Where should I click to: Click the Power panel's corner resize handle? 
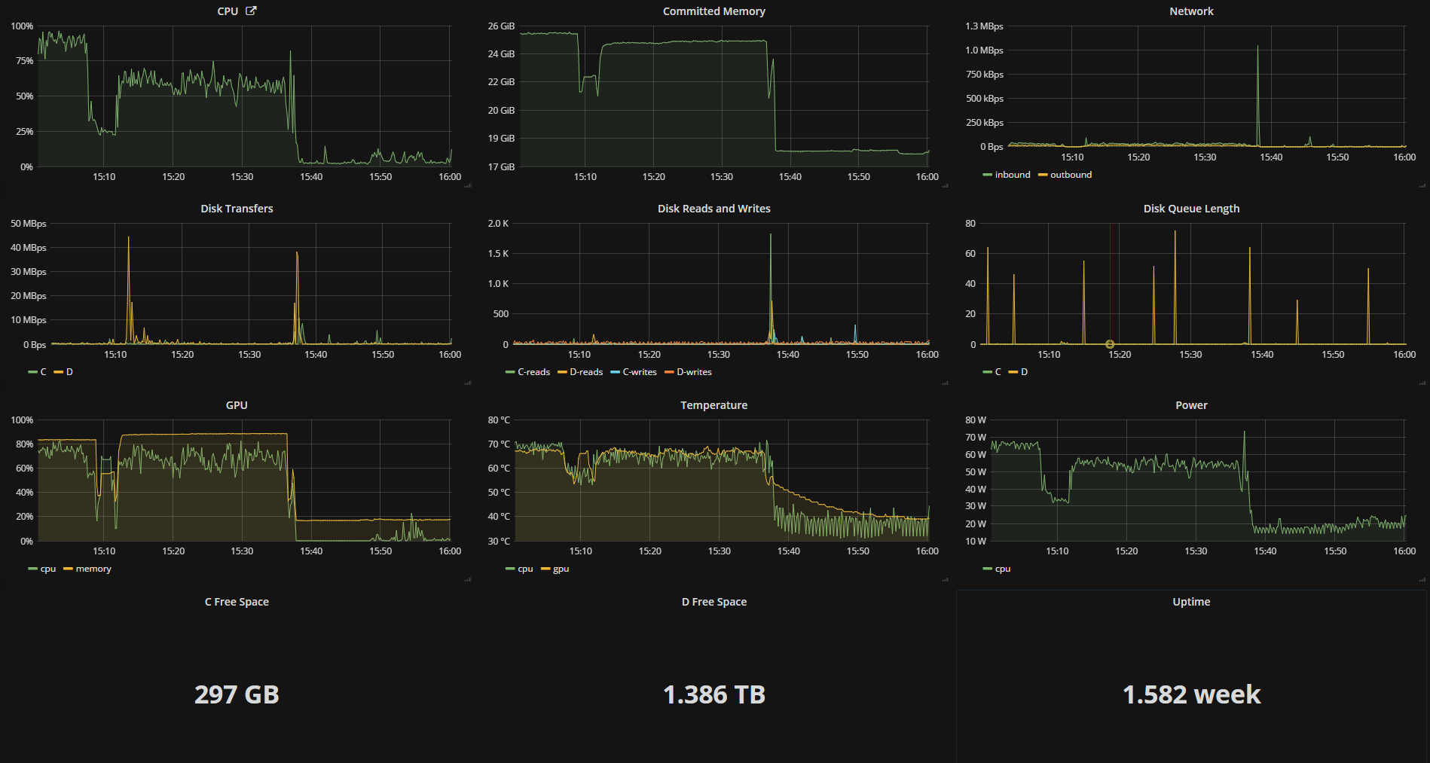pos(1422,579)
